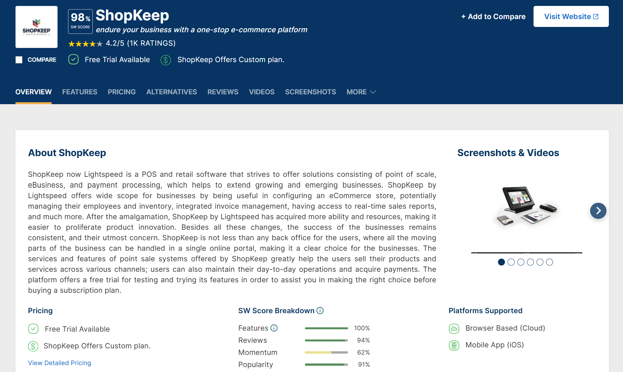The height and width of the screenshot is (372, 623).
Task: Select the fourth carousel dot
Action: [530, 262]
